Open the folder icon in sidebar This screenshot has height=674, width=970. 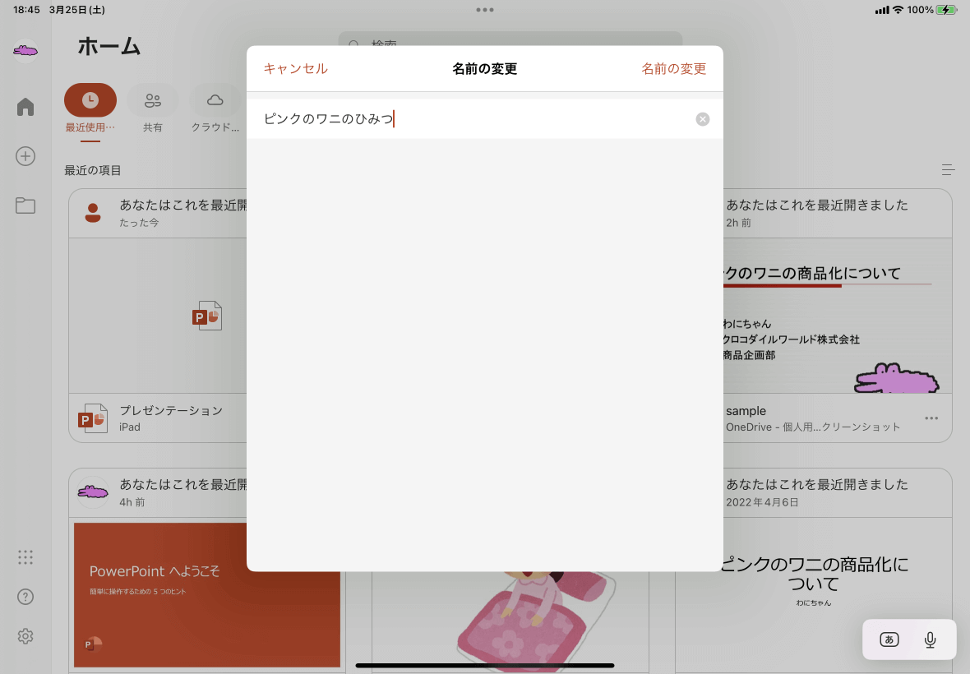point(25,205)
